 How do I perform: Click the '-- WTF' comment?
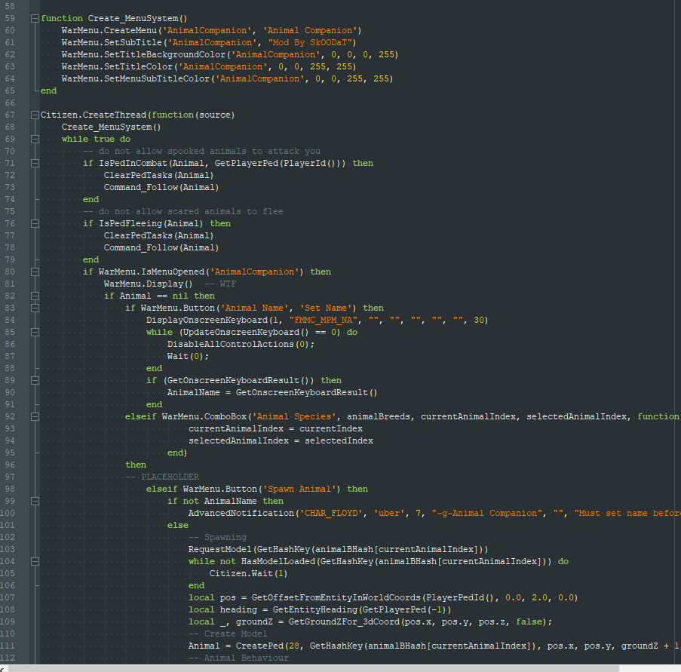[x=220, y=284]
